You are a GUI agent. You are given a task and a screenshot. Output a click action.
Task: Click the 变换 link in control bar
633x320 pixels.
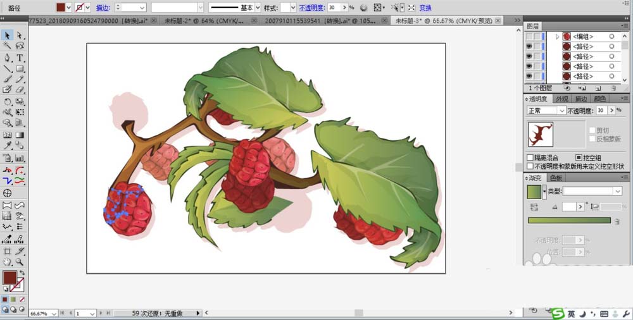(425, 8)
